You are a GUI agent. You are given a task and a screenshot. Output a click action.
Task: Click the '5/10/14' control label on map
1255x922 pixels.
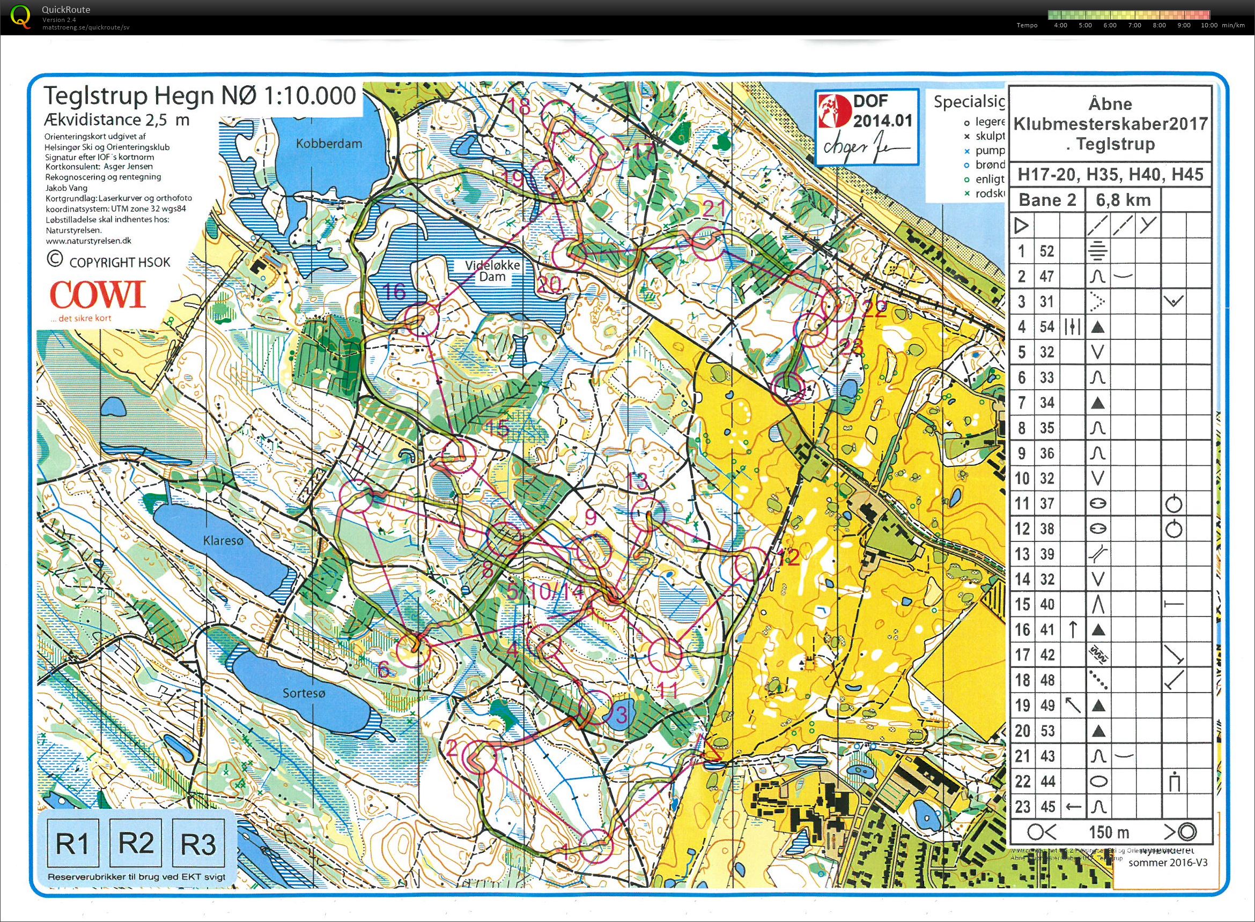click(x=545, y=592)
